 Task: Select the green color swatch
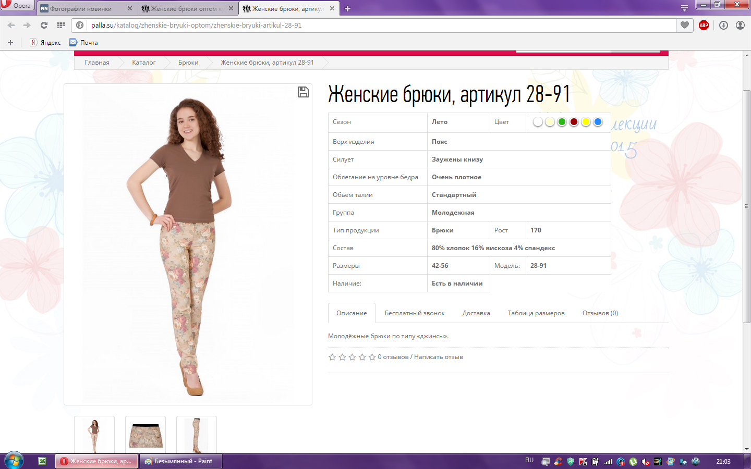point(562,122)
